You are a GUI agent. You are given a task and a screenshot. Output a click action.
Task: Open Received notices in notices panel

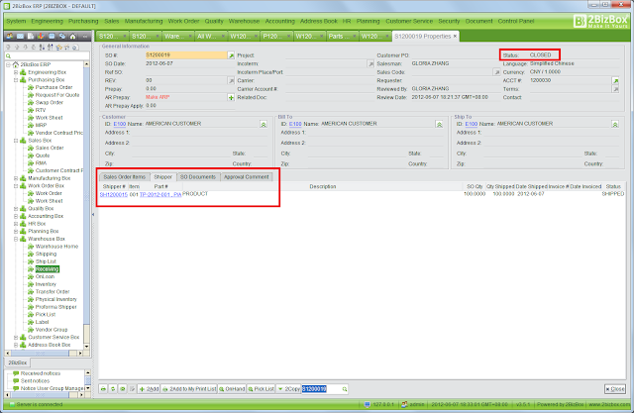coord(41,373)
